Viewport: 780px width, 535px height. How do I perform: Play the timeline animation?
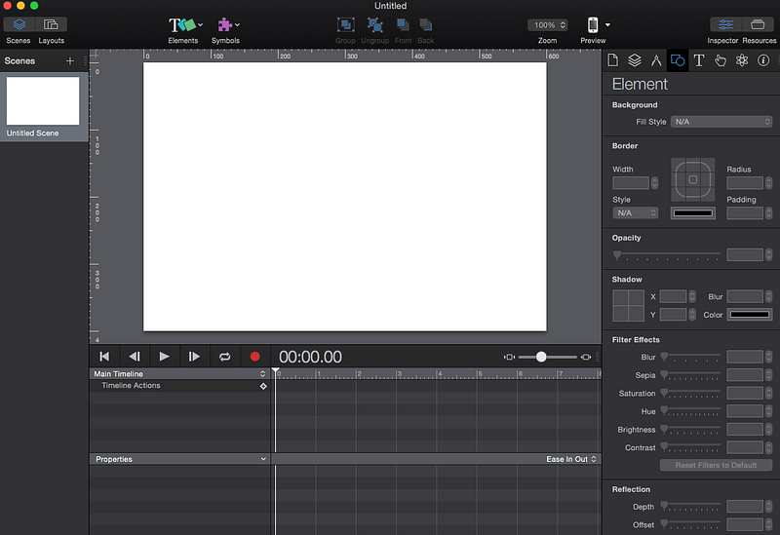pos(164,357)
